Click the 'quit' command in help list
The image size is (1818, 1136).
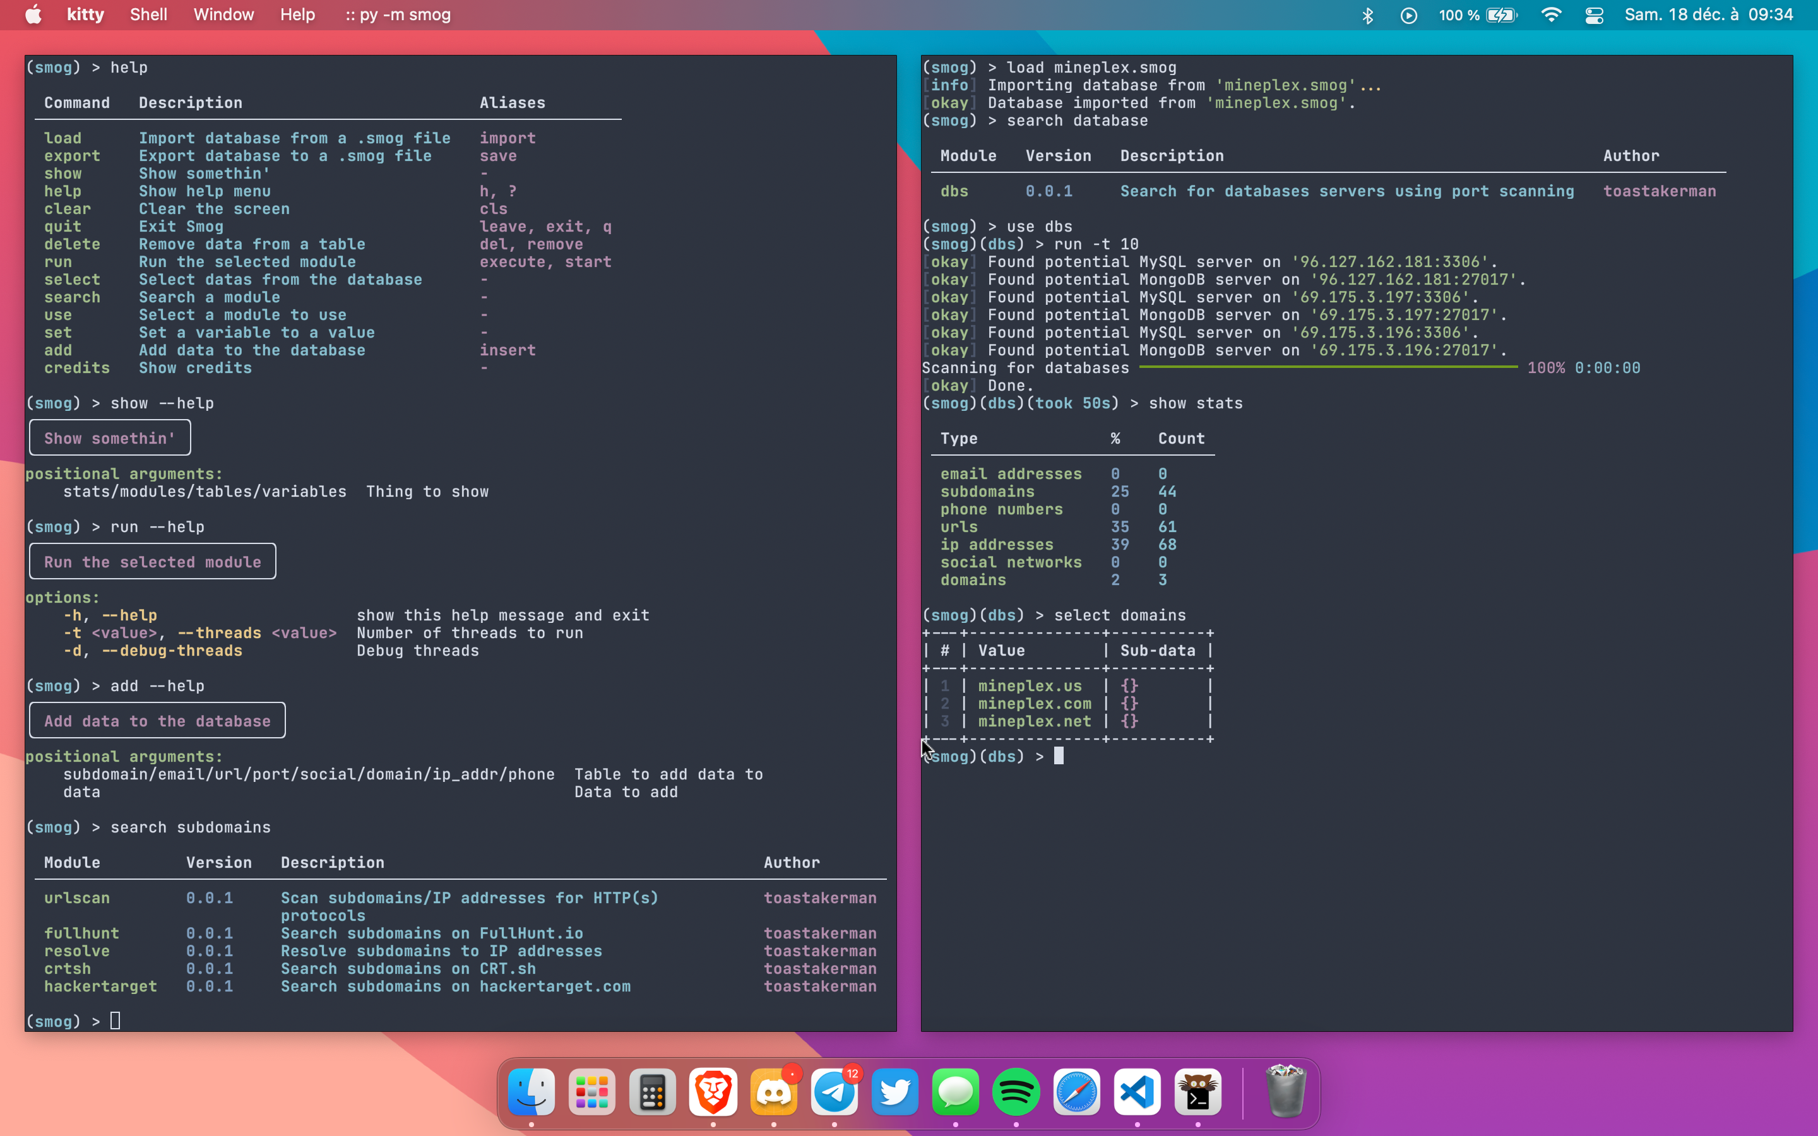point(62,226)
